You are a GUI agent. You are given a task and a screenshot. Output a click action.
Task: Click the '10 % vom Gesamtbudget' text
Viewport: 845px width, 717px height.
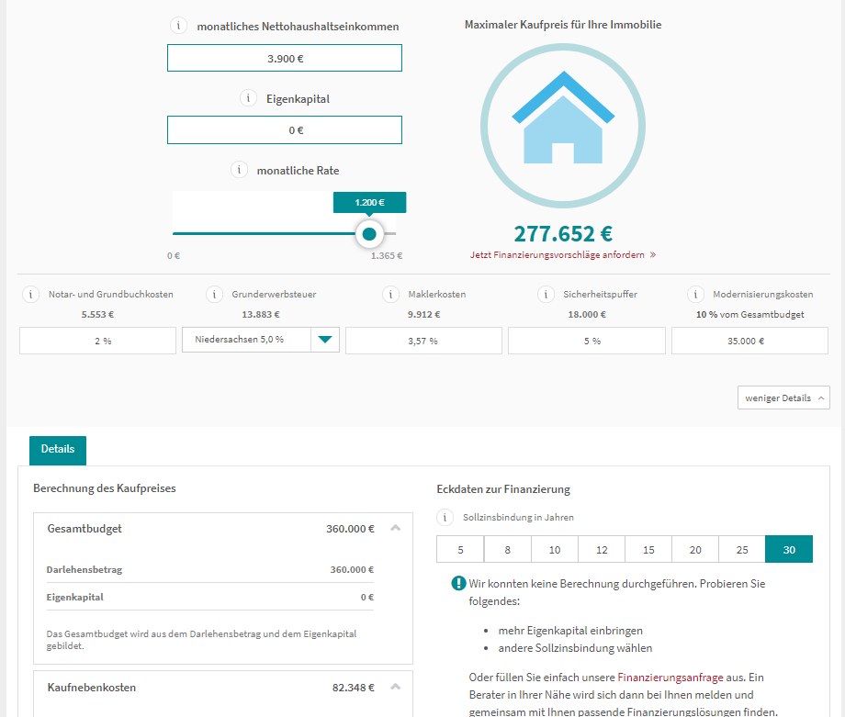(x=749, y=314)
